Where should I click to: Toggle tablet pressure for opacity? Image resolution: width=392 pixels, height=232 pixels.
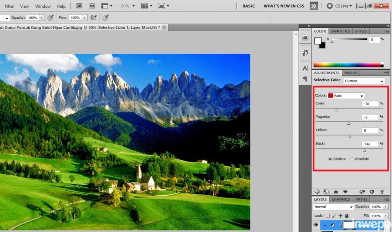point(51,18)
